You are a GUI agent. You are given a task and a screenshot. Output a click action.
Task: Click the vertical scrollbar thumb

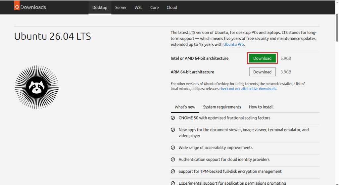click(x=337, y=27)
